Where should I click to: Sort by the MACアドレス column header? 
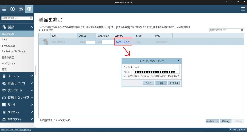tap(105, 36)
